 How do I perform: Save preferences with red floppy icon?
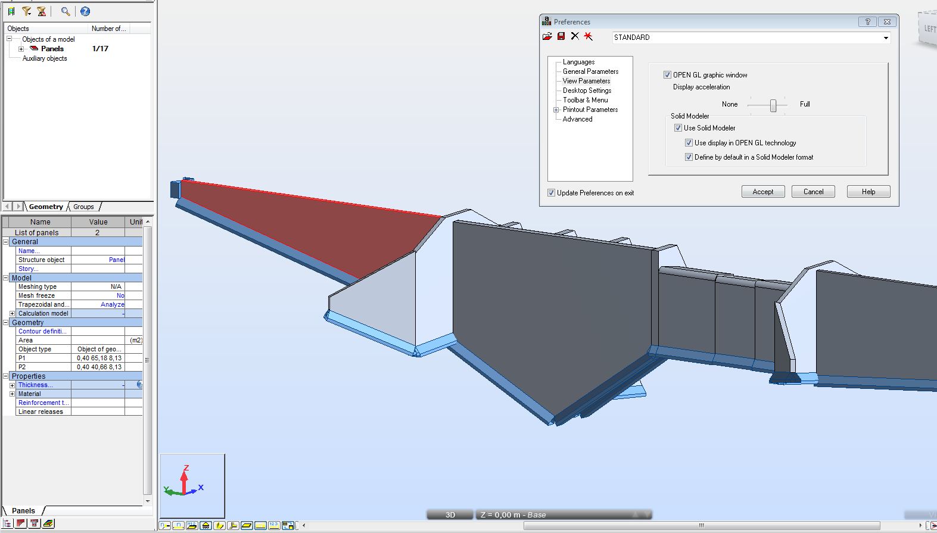point(561,36)
